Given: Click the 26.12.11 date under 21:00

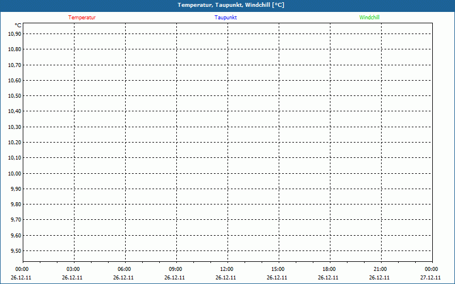Looking at the screenshot, I should pos(379,278).
